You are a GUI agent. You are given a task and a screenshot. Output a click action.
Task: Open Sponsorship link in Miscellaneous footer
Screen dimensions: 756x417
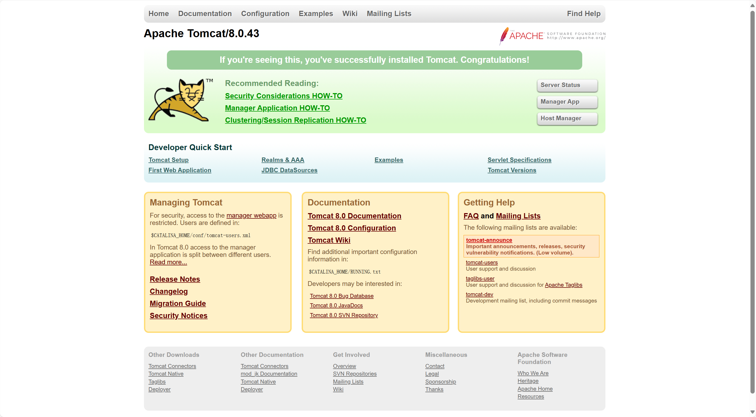click(440, 381)
